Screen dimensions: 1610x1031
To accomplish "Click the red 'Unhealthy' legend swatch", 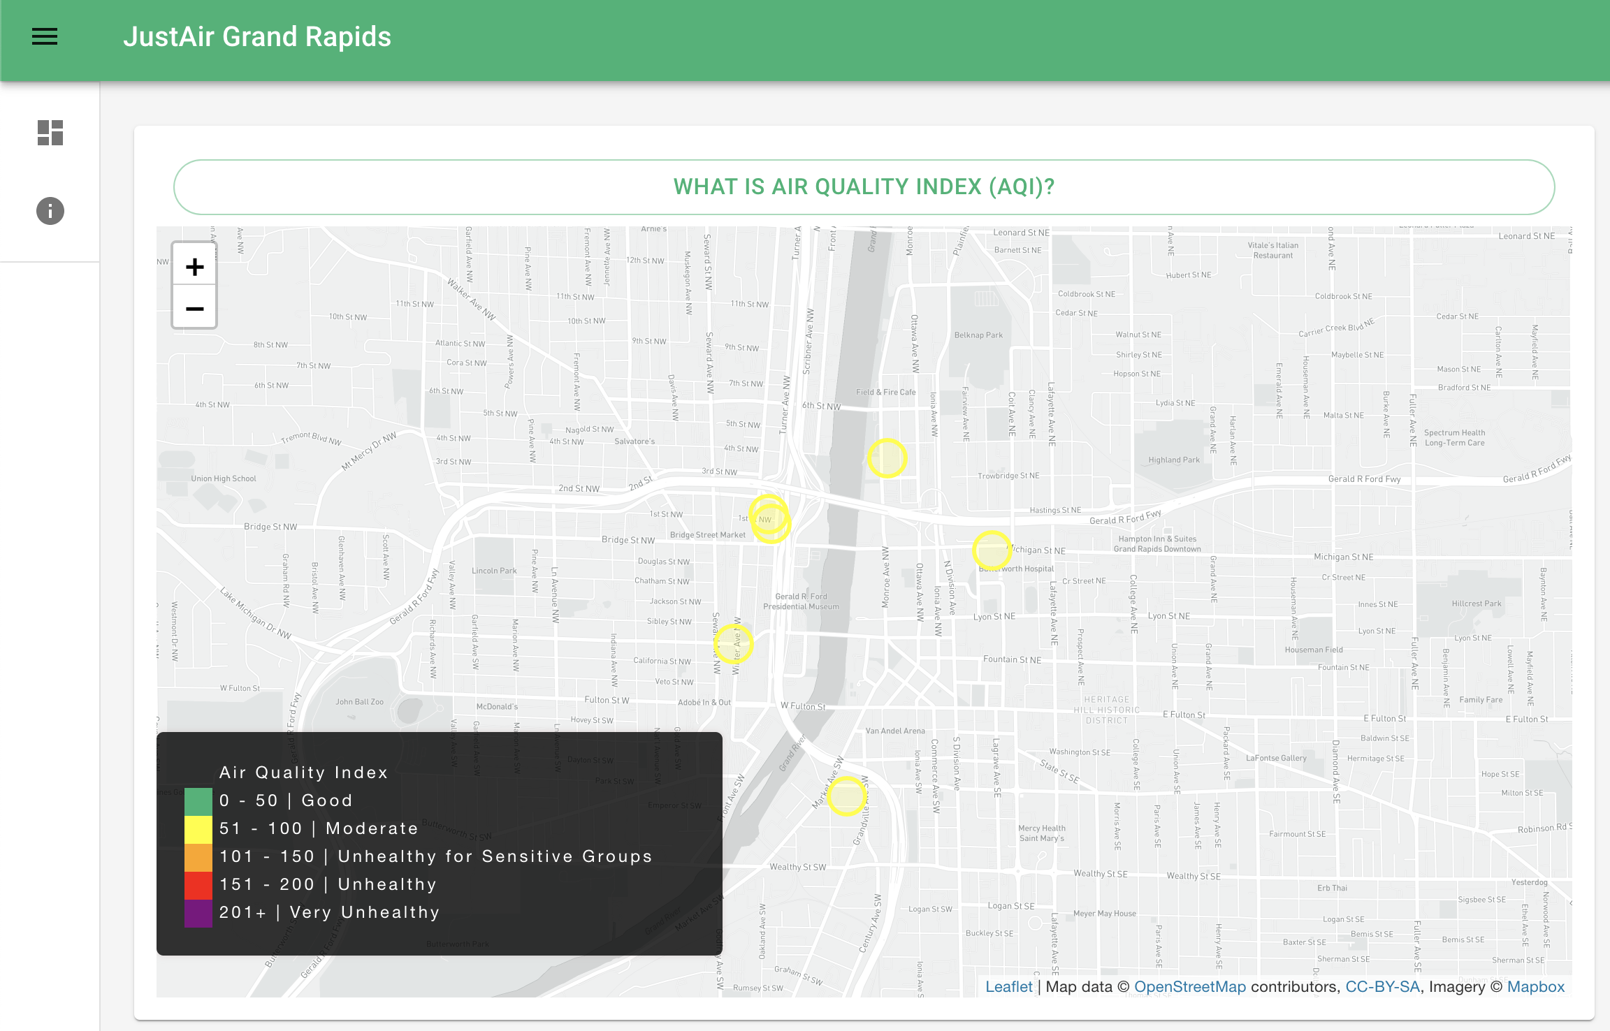I will pyautogui.click(x=198, y=884).
